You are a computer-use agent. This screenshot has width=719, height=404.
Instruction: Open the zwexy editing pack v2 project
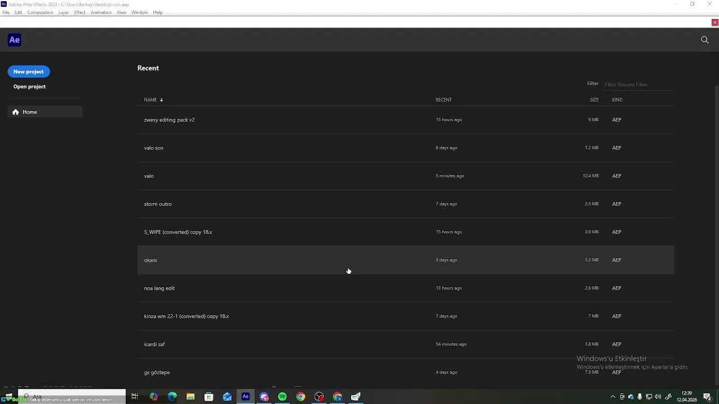(x=406, y=120)
